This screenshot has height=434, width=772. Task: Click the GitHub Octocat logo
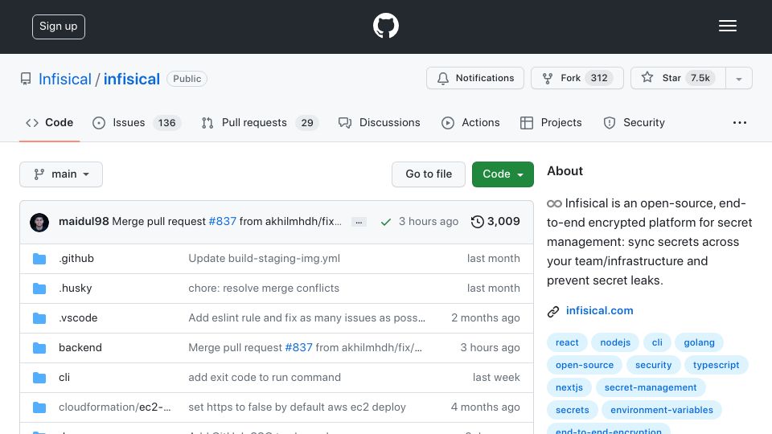pos(385,26)
